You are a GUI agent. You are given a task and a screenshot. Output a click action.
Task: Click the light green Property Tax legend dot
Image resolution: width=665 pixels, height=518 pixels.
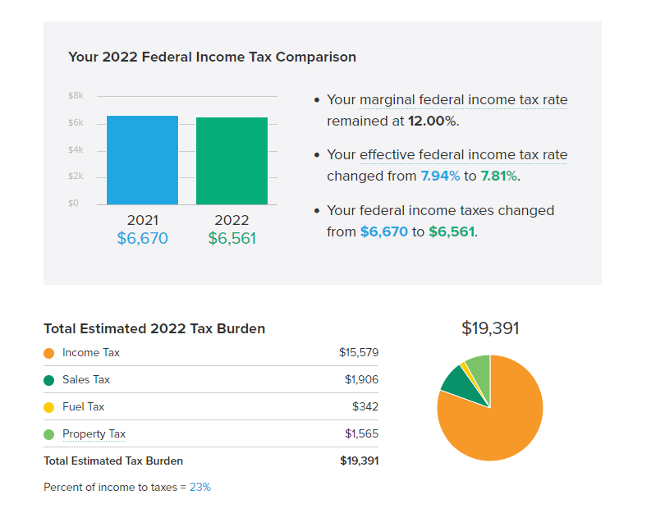(49, 434)
